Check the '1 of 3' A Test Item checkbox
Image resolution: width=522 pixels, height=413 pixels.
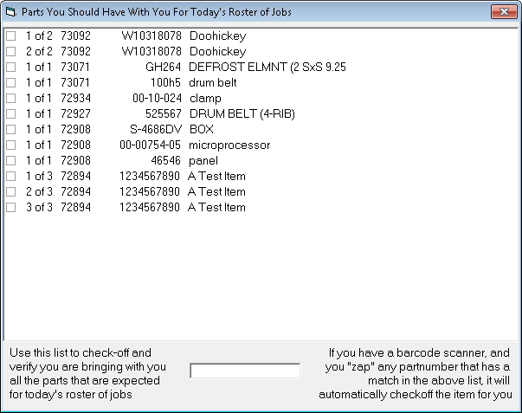tap(10, 177)
